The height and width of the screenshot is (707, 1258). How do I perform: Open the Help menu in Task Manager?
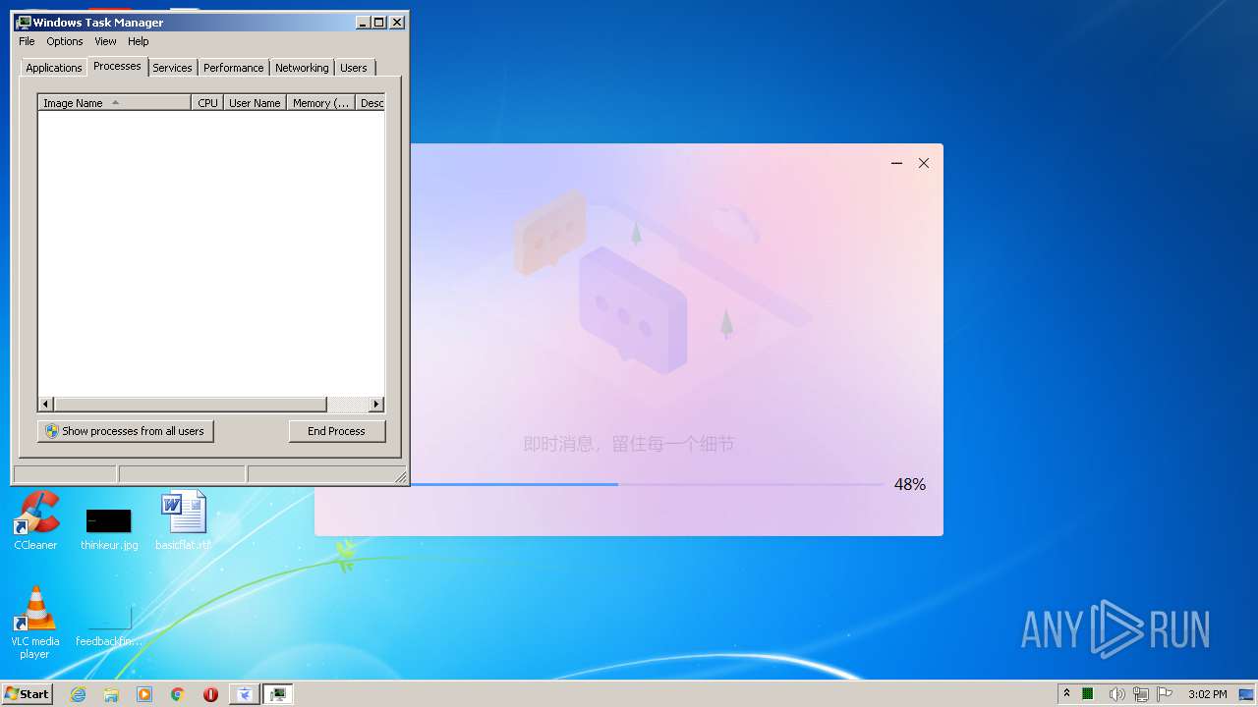139,41
